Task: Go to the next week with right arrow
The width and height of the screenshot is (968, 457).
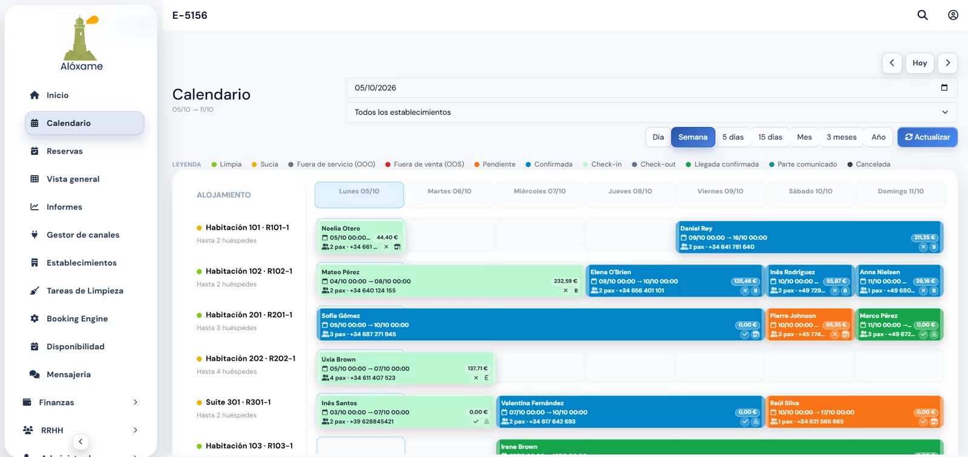Action: (947, 63)
